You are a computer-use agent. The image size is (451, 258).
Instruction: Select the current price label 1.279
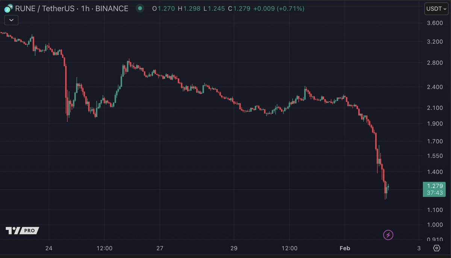click(x=434, y=185)
